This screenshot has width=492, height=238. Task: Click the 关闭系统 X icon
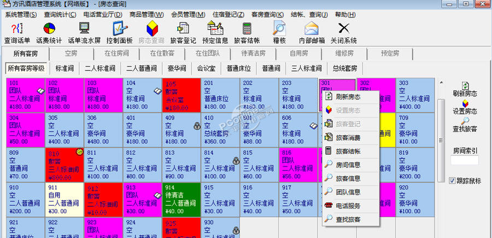(344, 28)
